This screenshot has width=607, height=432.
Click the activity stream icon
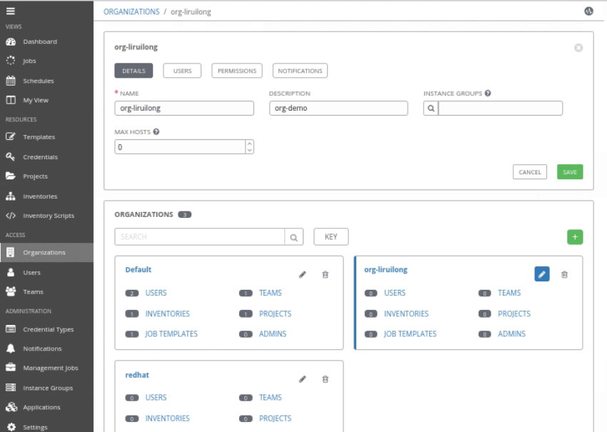click(588, 11)
